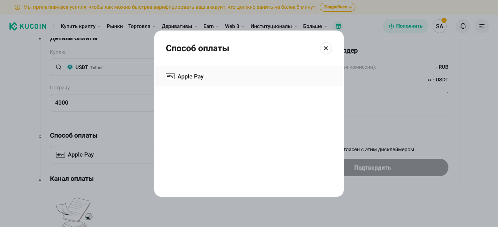Close the payment method dialog
Screen dimensions: 498x227
pyautogui.click(x=326, y=48)
